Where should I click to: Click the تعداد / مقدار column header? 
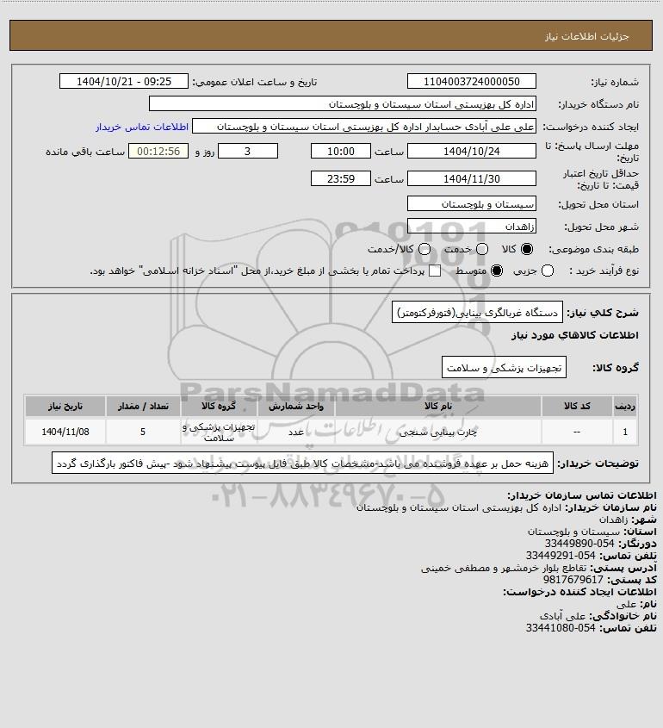(143, 407)
